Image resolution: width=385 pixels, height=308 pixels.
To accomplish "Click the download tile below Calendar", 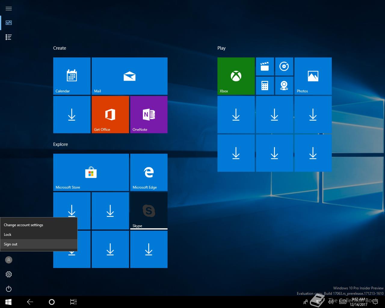I will click(x=72, y=115).
